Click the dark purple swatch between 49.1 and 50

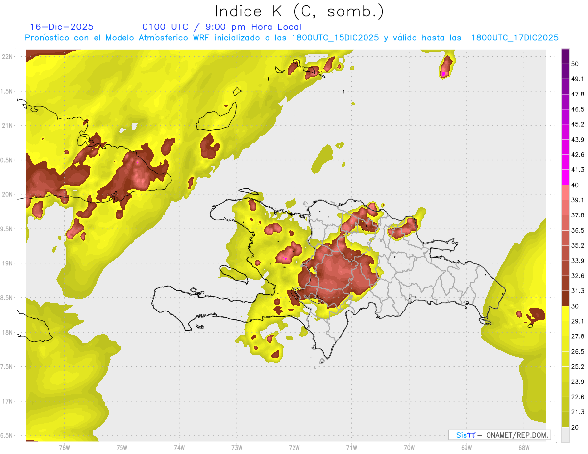point(565,72)
